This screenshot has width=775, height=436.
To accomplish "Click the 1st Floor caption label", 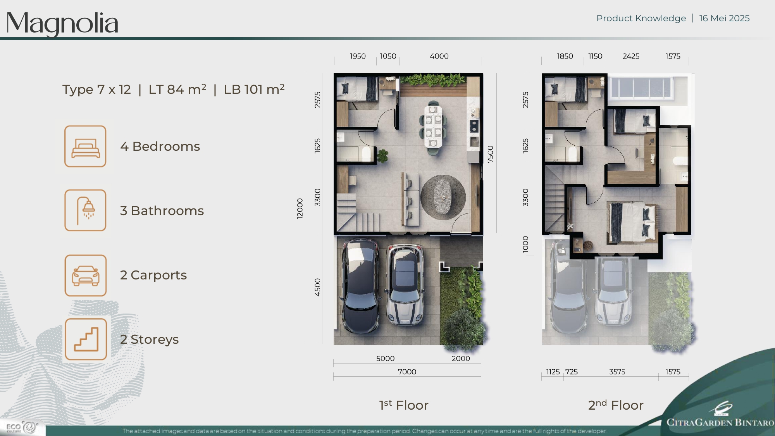I will click(x=404, y=405).
